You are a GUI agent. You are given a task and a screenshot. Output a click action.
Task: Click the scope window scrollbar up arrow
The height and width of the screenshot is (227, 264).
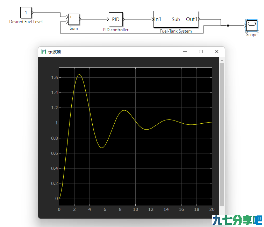pyautogui.click(x=222, y=60)
